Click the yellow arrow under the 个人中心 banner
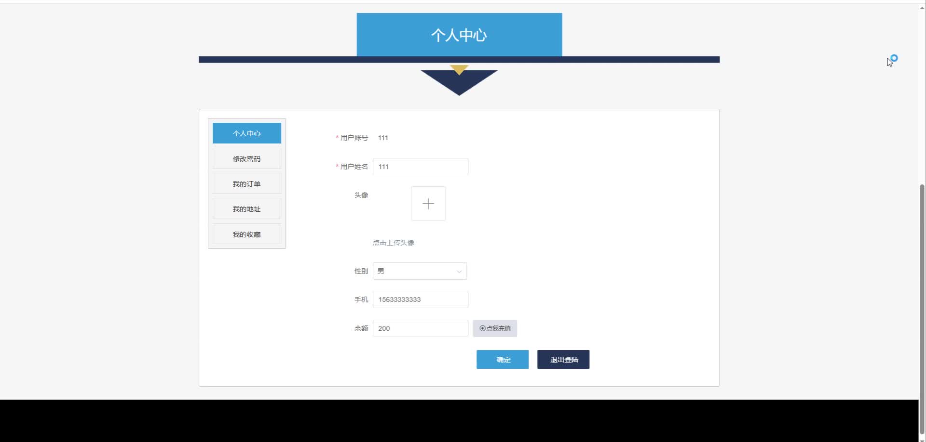Viewport: 926px width, 442px height. coord(459,68)
